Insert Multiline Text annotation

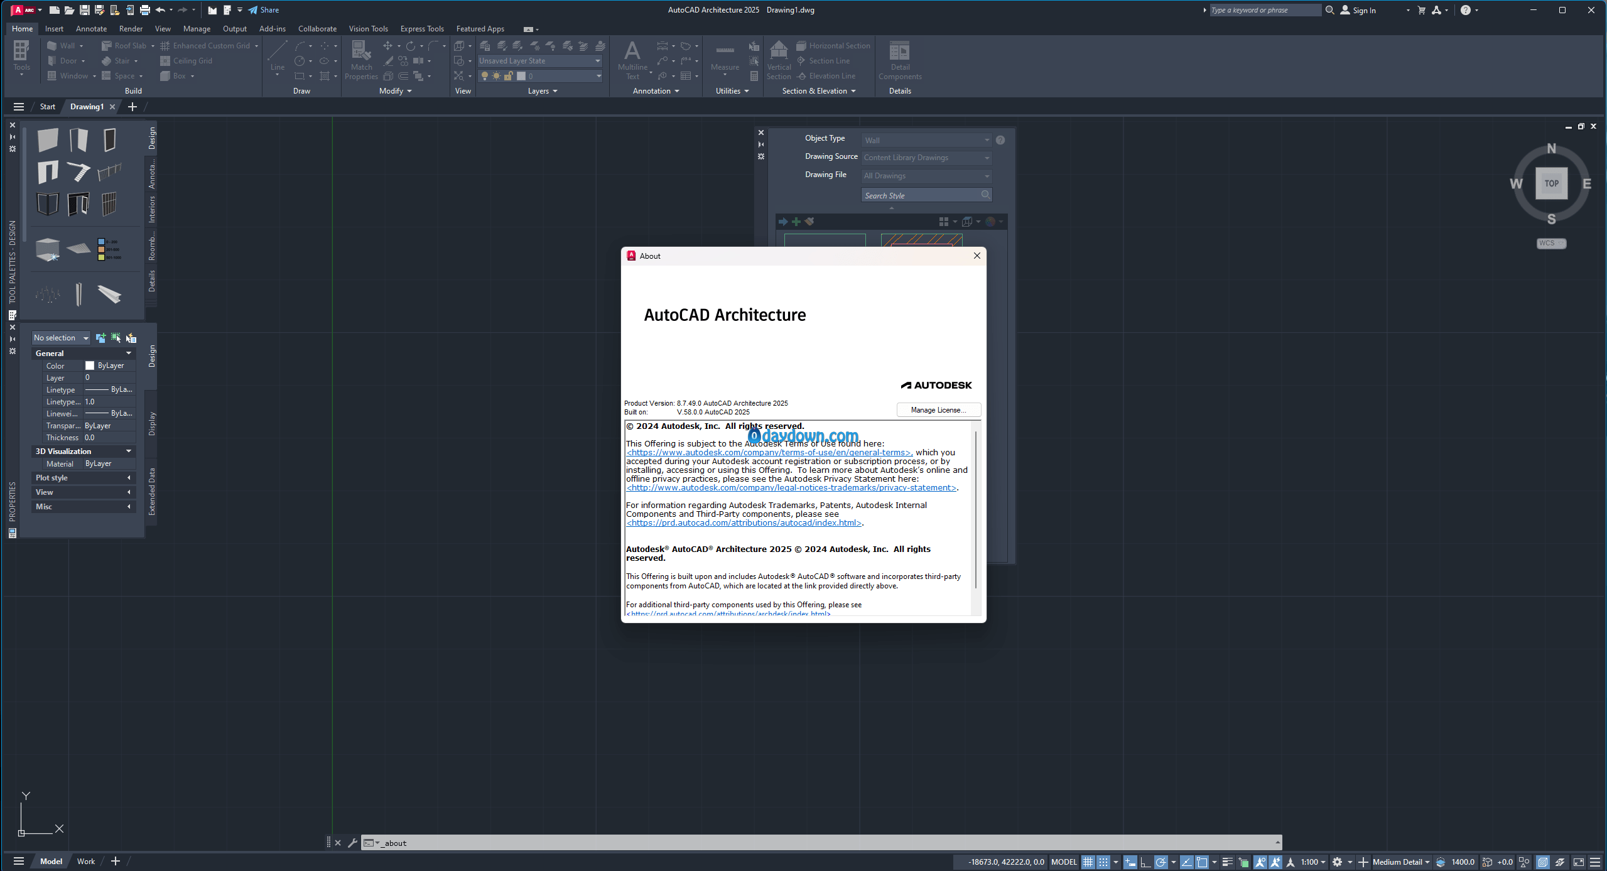pos(632,60)
